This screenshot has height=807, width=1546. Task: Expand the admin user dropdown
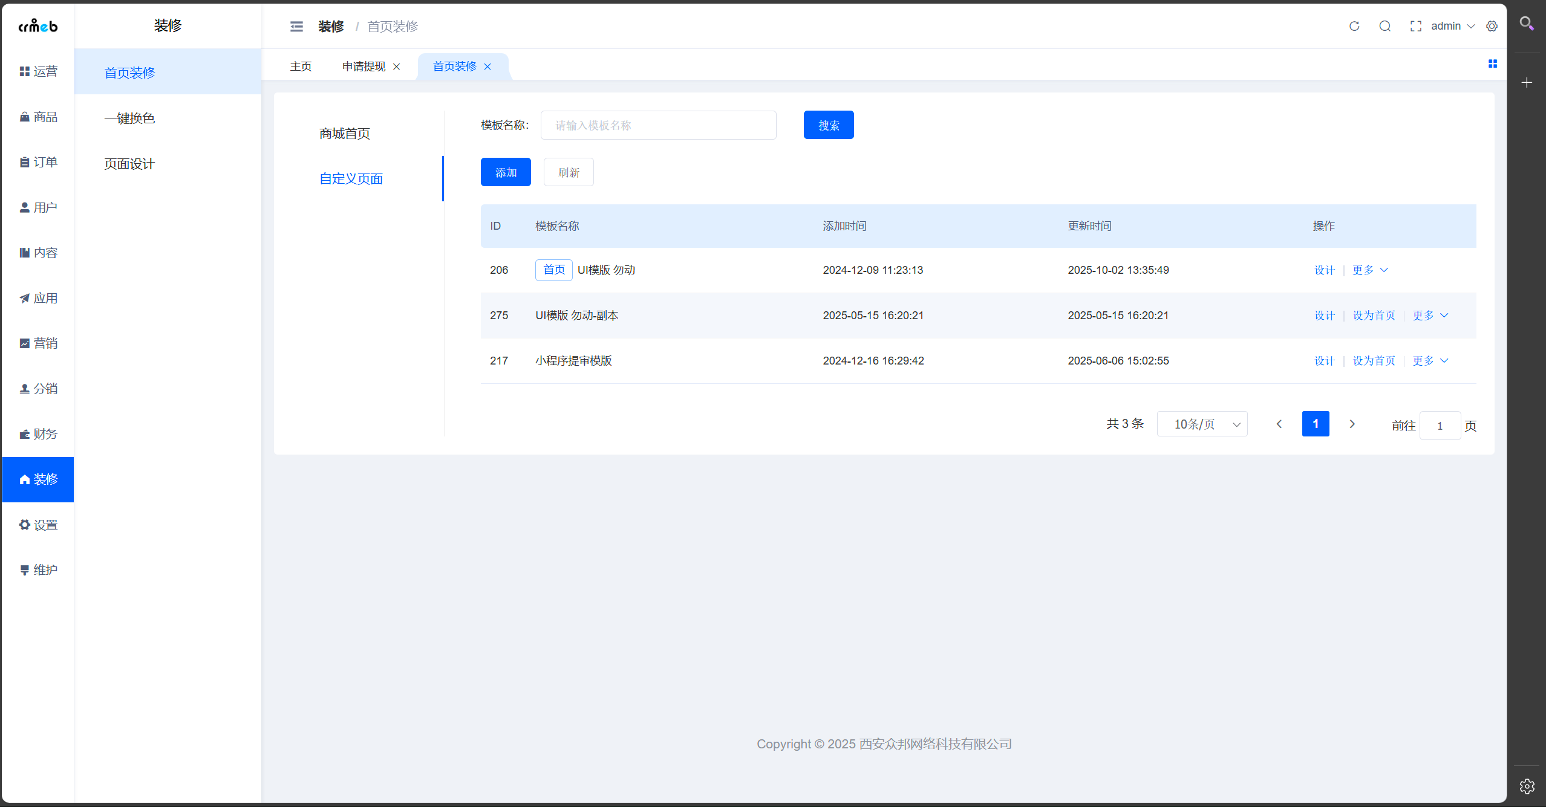pyautogui.click(x=1452, y=26)
